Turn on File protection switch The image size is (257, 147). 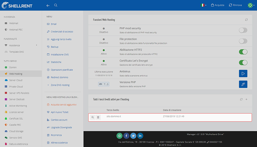pyautogui.click(x=243, y=41)
